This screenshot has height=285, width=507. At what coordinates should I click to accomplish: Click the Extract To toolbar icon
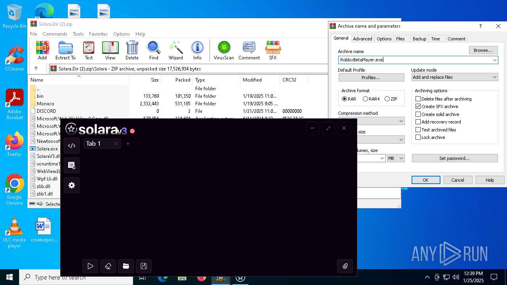pos(65,50)
